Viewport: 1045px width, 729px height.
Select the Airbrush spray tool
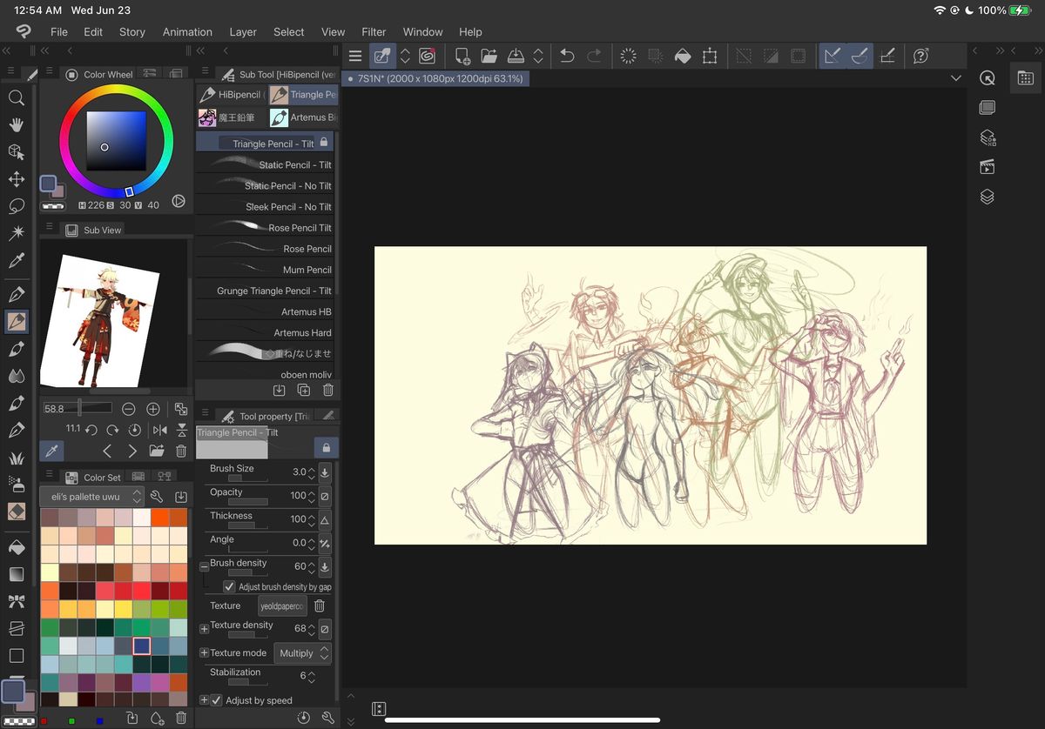17,485
